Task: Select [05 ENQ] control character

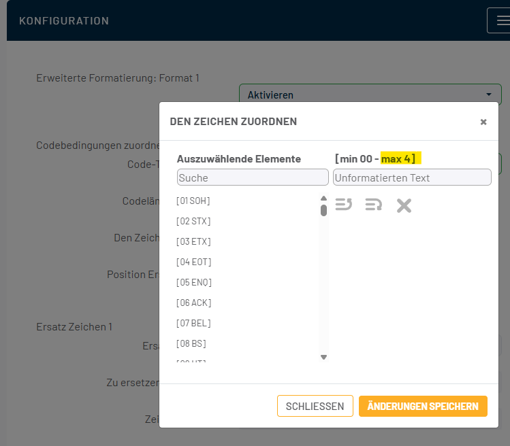Action: pos(193,282)
